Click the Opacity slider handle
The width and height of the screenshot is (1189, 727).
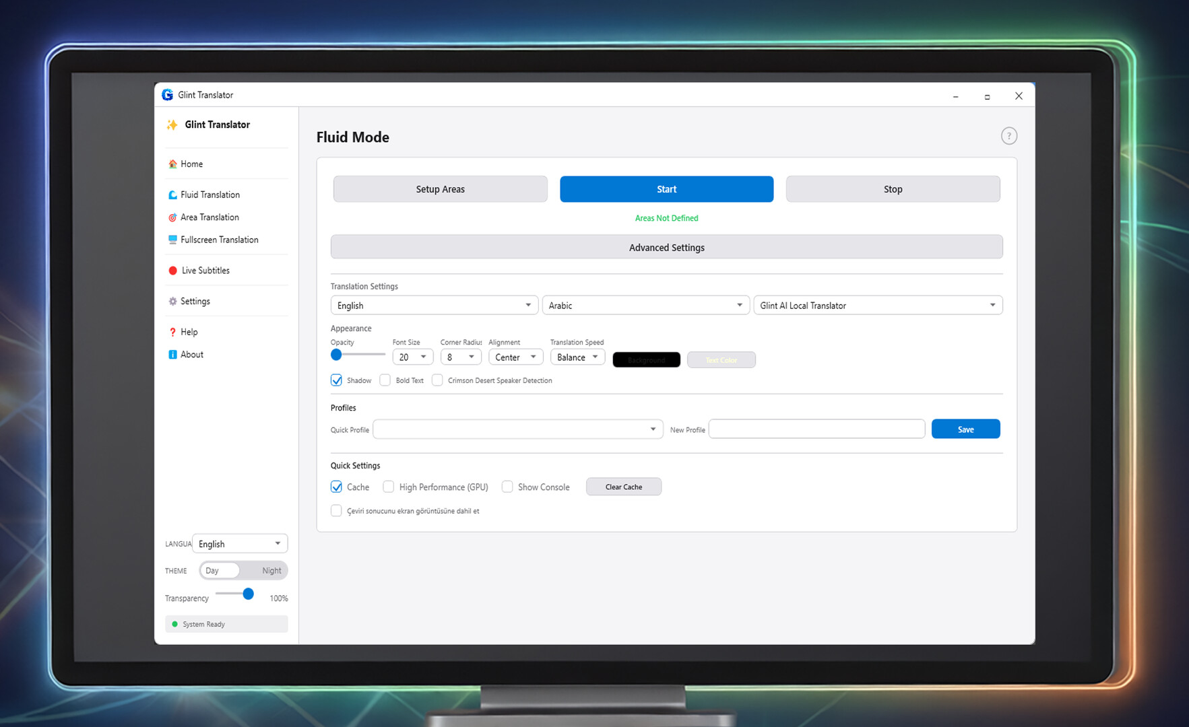pos(336,355)
